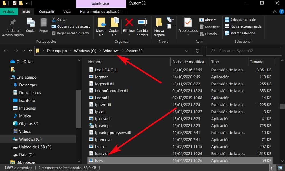Select Imágenes in the navigation pane
The image size is (285, 171).
click(24, 108)
